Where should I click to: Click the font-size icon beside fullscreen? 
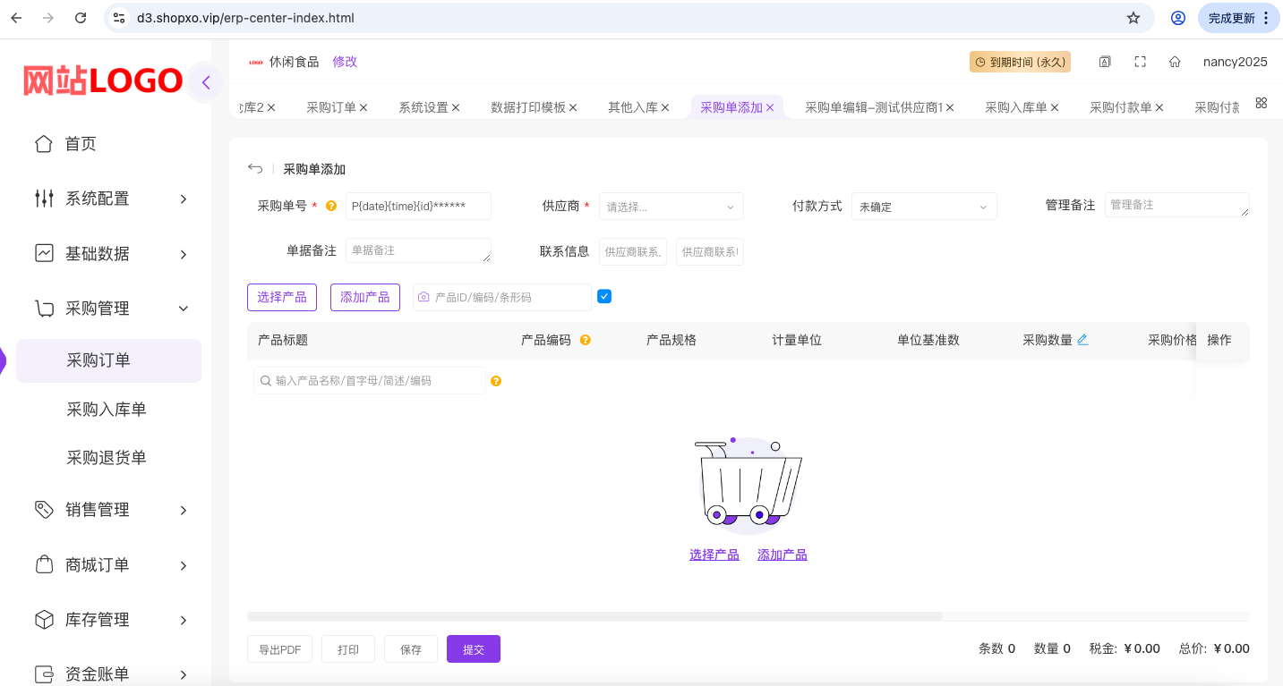1105,62
